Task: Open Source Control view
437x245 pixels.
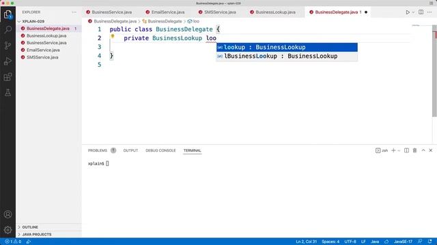Action: pyautogui.click(x=8, y=46)
